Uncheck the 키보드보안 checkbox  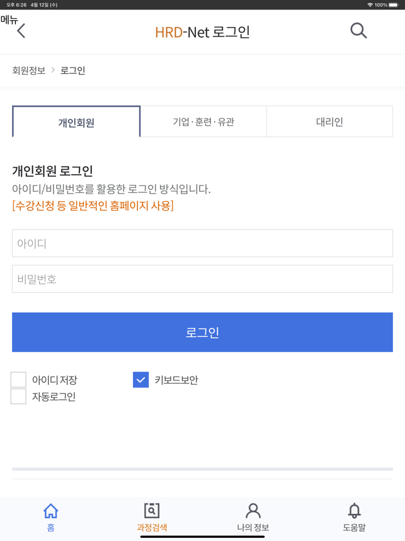point(140,380)
